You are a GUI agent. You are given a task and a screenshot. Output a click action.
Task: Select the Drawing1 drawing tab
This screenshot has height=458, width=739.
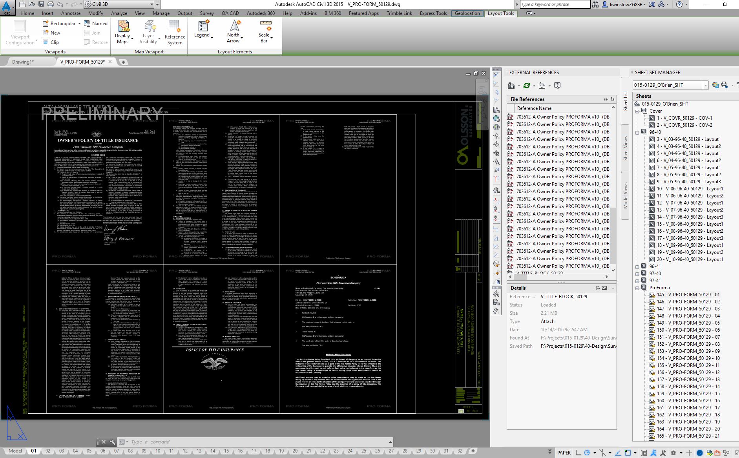tap(24, 62)
